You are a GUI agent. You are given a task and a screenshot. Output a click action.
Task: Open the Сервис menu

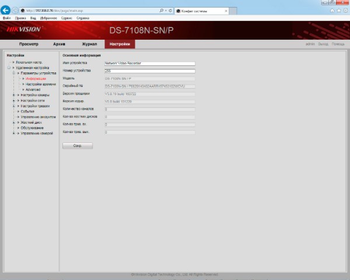pyautogui.click(x=66, y=18)
